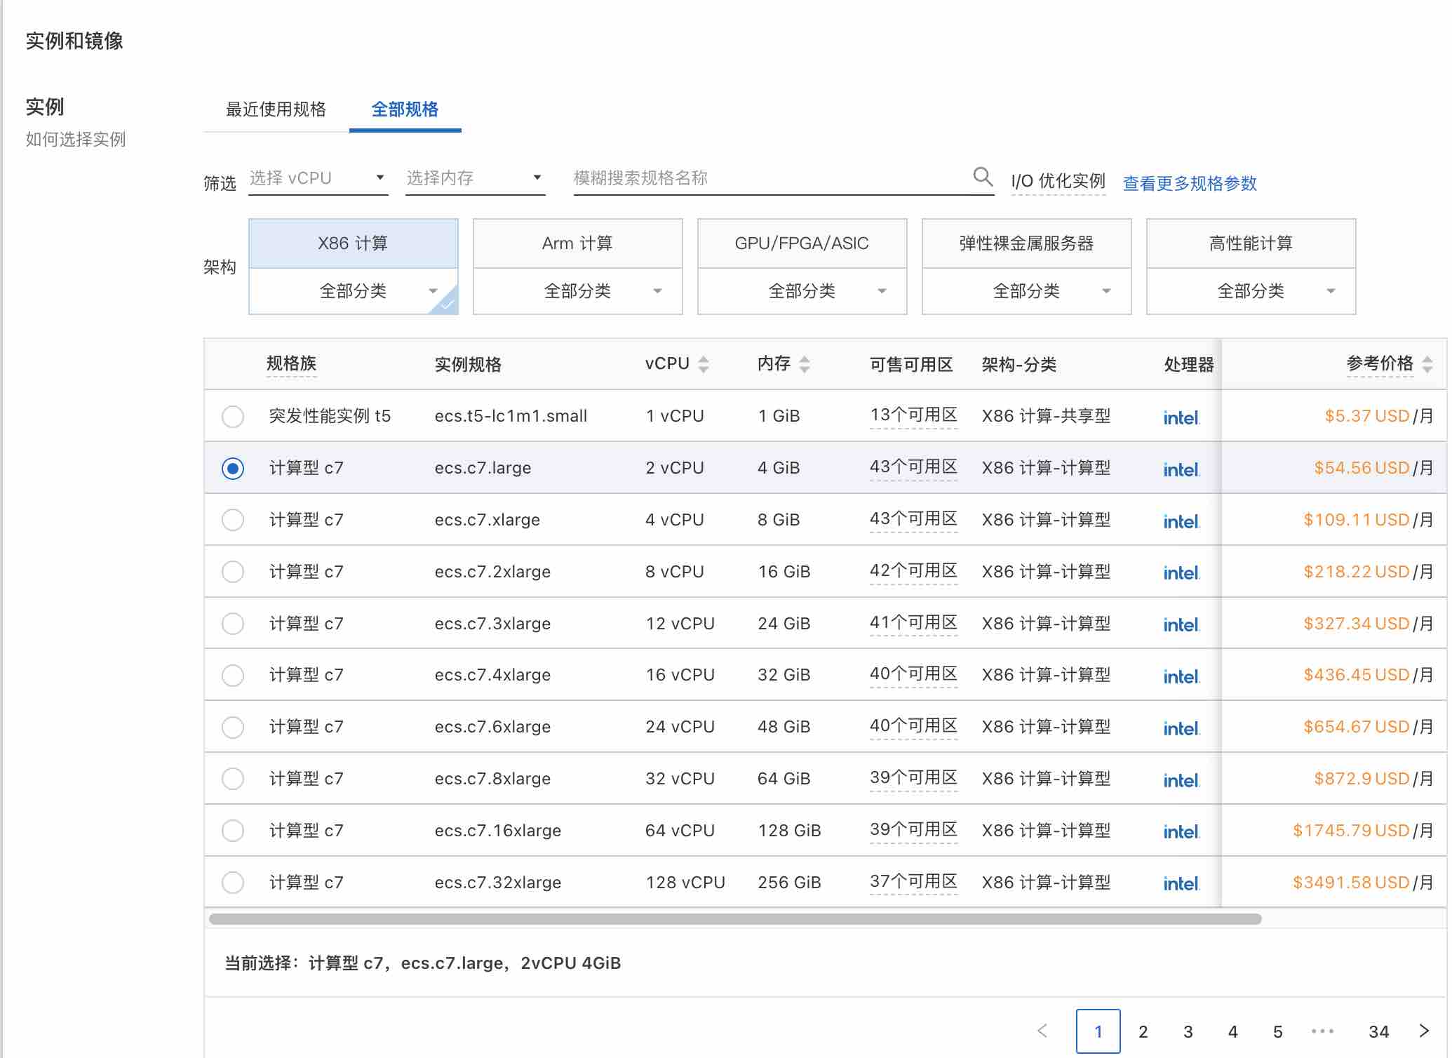Screen dimensions: 1452x1058
Task: Click price $3491.58 USD/月
Action: tap(1363, 883)
